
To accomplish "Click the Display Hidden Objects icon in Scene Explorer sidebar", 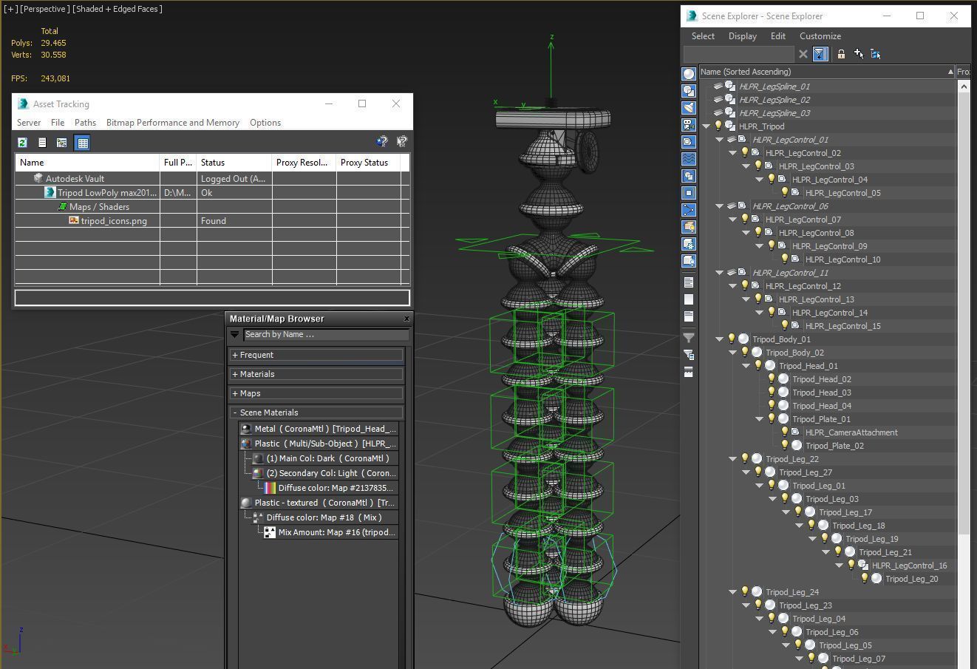I will point(689,261).
